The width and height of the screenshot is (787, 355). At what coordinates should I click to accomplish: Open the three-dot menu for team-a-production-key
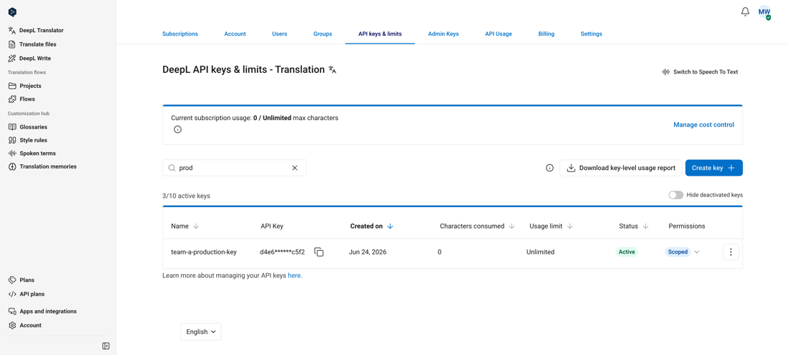click(730, 252)
